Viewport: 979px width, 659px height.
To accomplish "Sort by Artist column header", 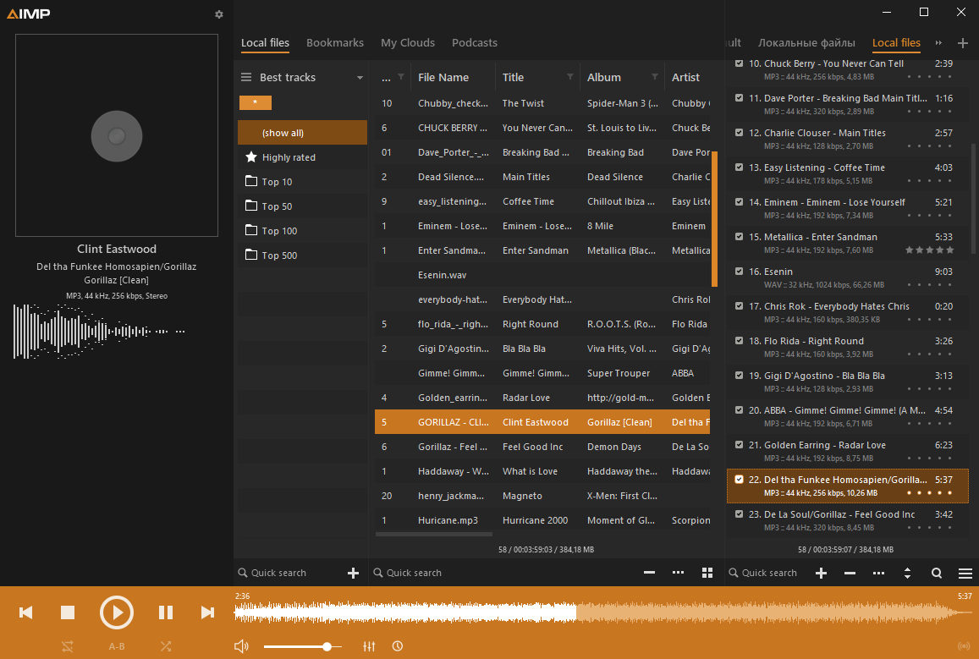I will [685, 77].
